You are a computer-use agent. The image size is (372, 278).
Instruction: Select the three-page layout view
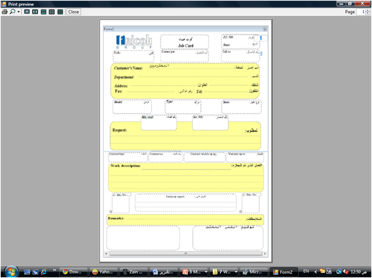tap(44, 12)
